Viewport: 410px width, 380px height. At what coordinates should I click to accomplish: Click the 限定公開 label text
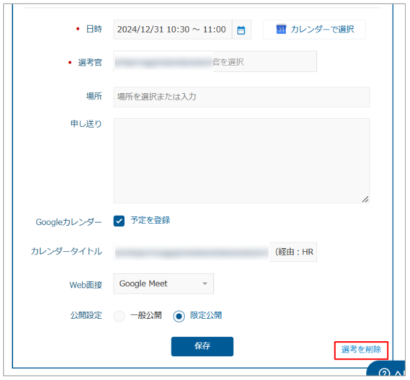(x=206, y=316)
